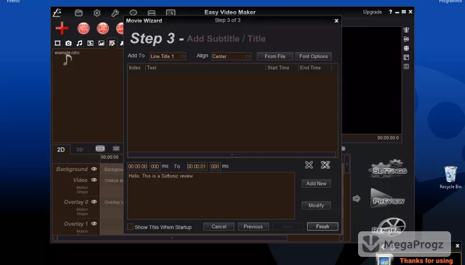Click the start time 00:00:00 field
This screenshot has width=465, height=265.
tap(138, 166)
